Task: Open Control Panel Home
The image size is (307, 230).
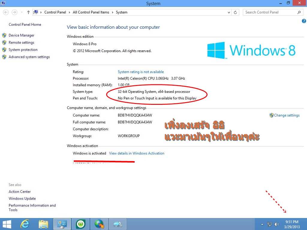Action: pos(25,25)
